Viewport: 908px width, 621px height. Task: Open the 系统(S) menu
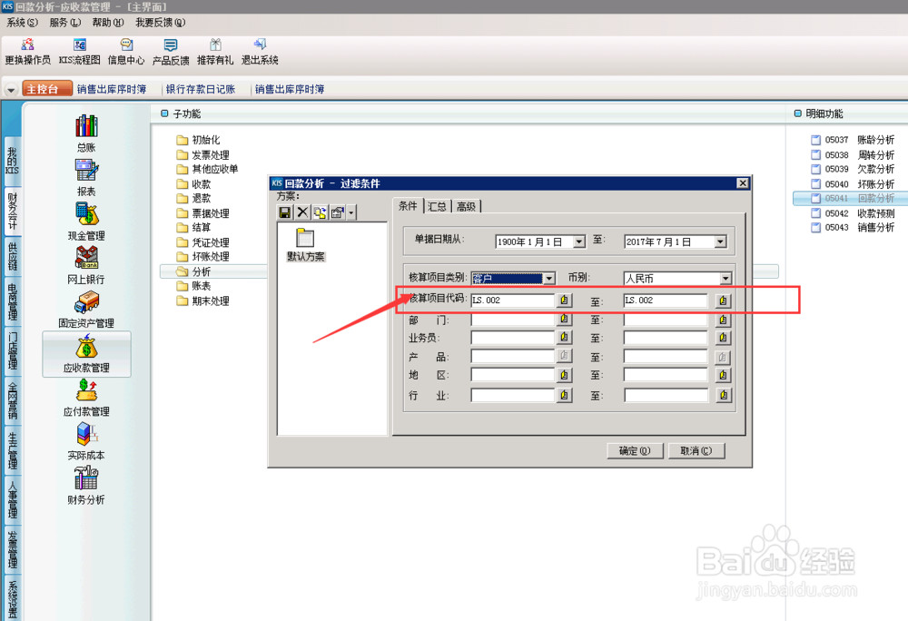click(22, 23)
